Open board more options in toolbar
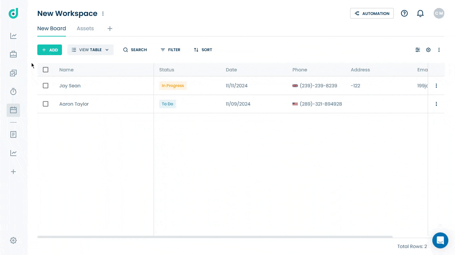 click(439, 50)
